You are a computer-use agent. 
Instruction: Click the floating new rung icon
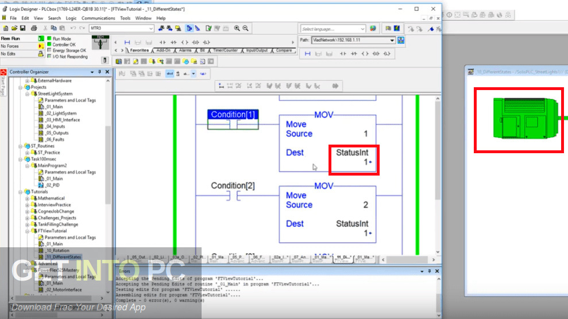click(x=307, y=54)
